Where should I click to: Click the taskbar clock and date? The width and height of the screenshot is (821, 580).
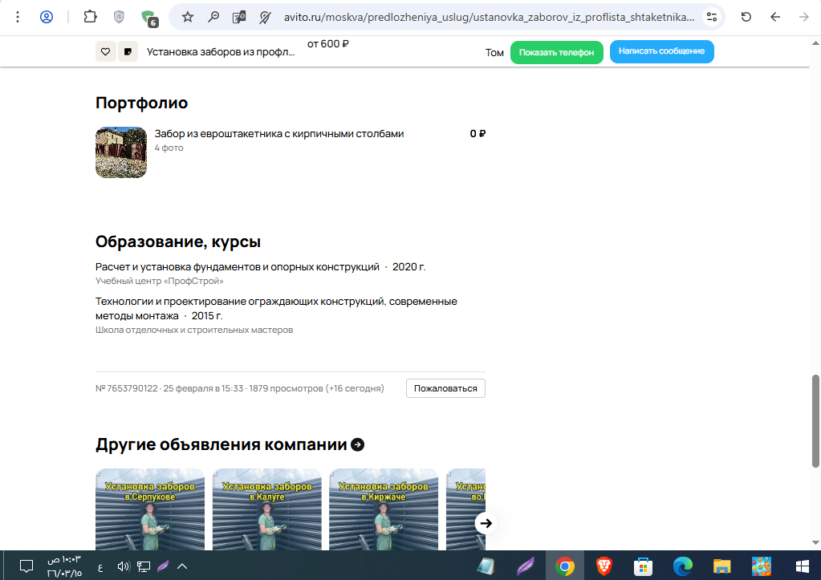click(64, 566)
